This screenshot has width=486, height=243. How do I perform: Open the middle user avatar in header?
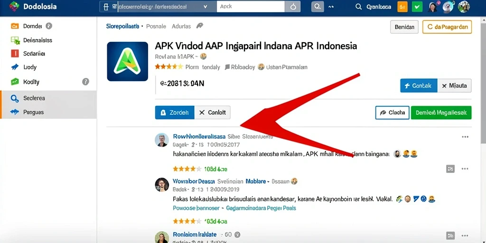click(448, 7)
